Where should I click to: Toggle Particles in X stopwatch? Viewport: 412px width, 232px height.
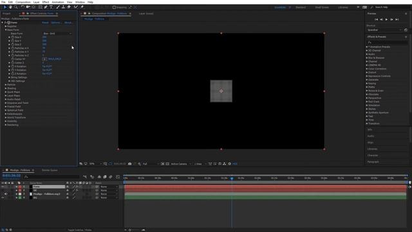(x=13, y=48)
